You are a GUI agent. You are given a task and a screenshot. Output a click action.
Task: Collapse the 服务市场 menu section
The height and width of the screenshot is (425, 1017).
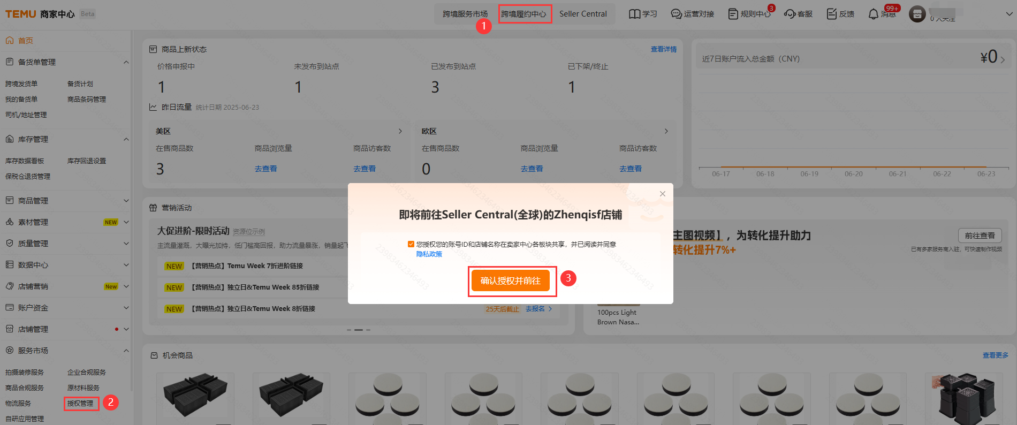tap(126, 351)
